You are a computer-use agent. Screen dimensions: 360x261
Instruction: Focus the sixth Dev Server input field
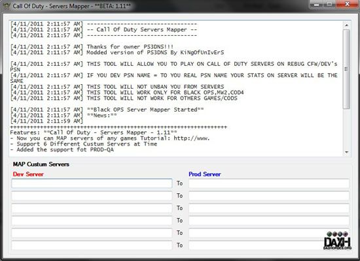92,245
